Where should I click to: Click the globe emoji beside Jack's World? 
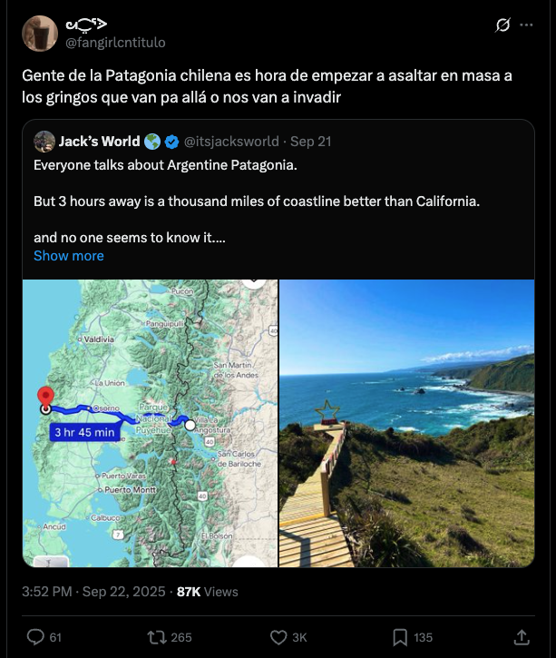[152, 142]
